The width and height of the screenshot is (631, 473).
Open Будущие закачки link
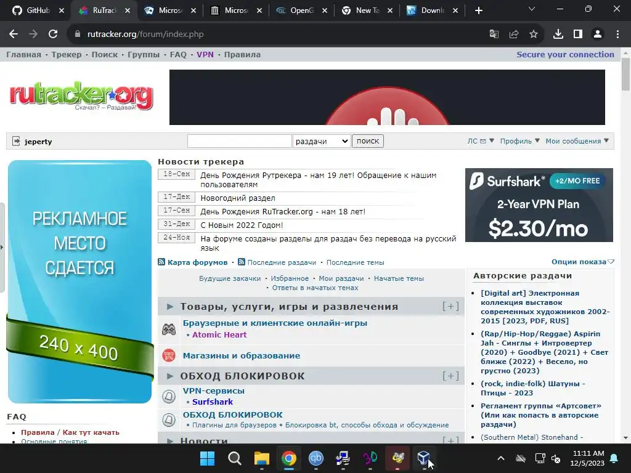click(x=230, y=278)
